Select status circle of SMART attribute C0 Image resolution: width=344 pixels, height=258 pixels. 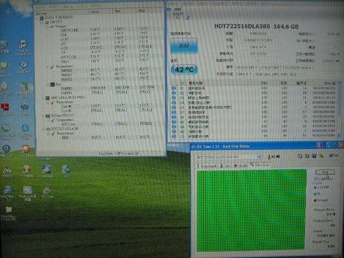[174, 137]
